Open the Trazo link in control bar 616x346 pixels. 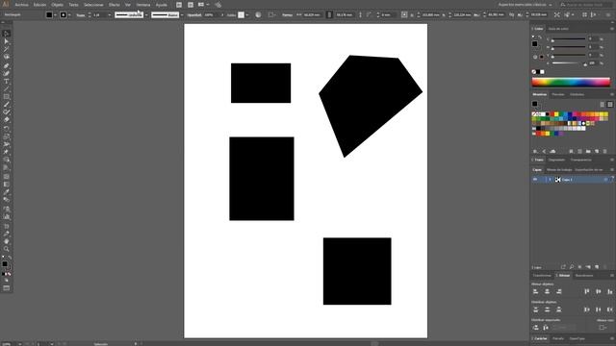pyautogui.click(x=81, y=15)
